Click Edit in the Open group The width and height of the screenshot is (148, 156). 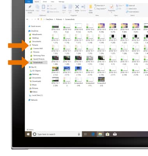118,9
